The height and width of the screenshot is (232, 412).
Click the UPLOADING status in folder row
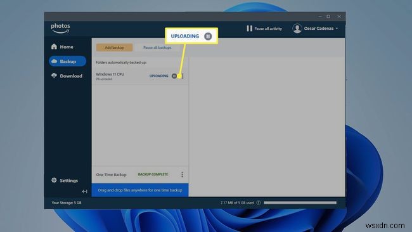(x=158, y=76)
